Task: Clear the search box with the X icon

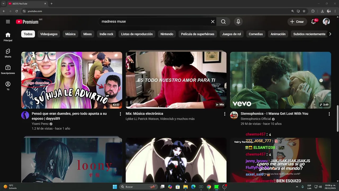Action: [213, 22]
